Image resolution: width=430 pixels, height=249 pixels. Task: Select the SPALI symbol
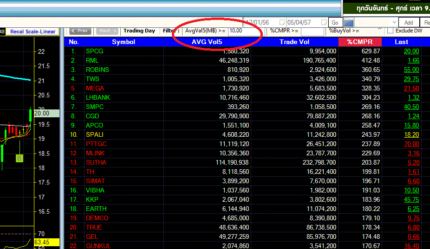(95, 135)
